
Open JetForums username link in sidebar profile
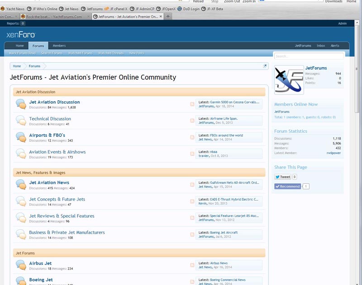(316, 68)
